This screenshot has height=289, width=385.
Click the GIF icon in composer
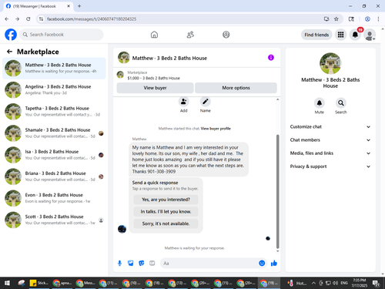point(152,263)
